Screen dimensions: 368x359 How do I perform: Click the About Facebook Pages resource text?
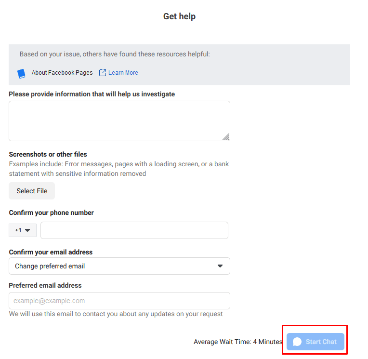click(x=62, y=73)
